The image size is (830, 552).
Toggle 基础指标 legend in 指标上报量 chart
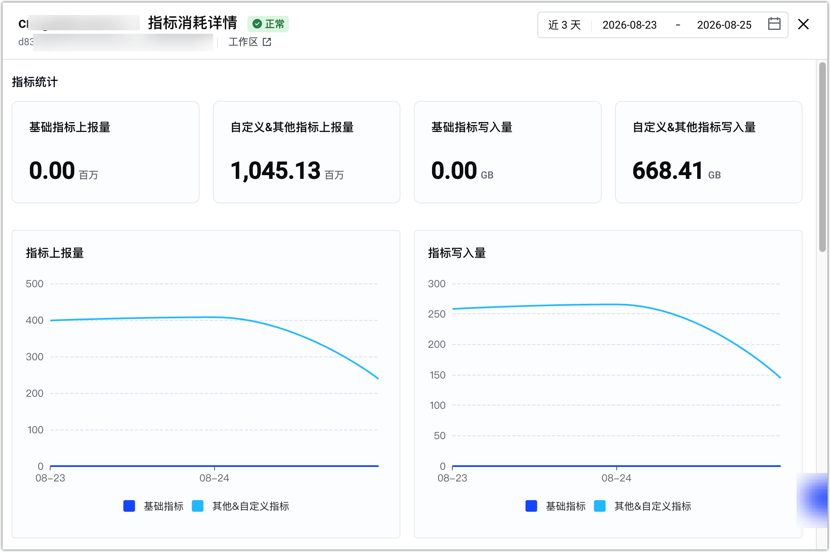tap(154, 506)
